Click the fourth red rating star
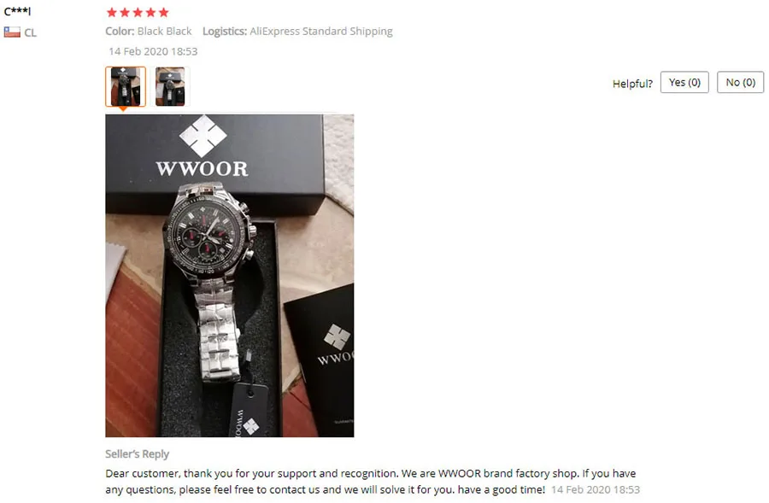 click(x=150, y=12)
